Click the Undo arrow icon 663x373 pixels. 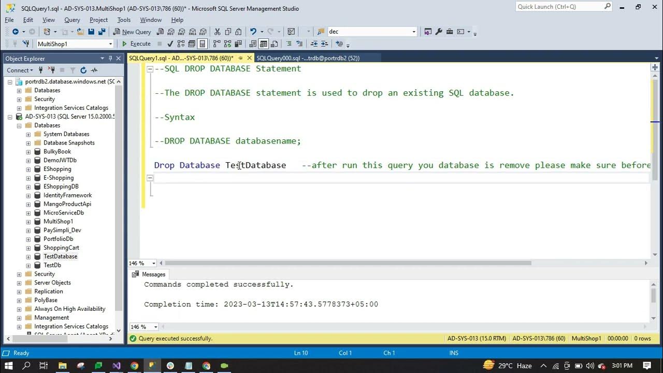[x=253, y=32]
